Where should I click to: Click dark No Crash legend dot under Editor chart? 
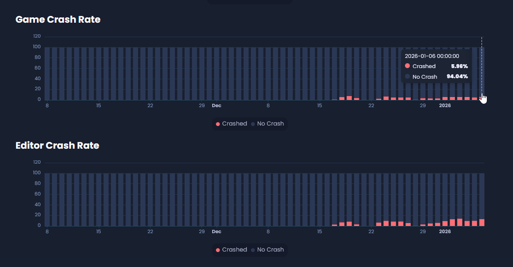[253, 250]
